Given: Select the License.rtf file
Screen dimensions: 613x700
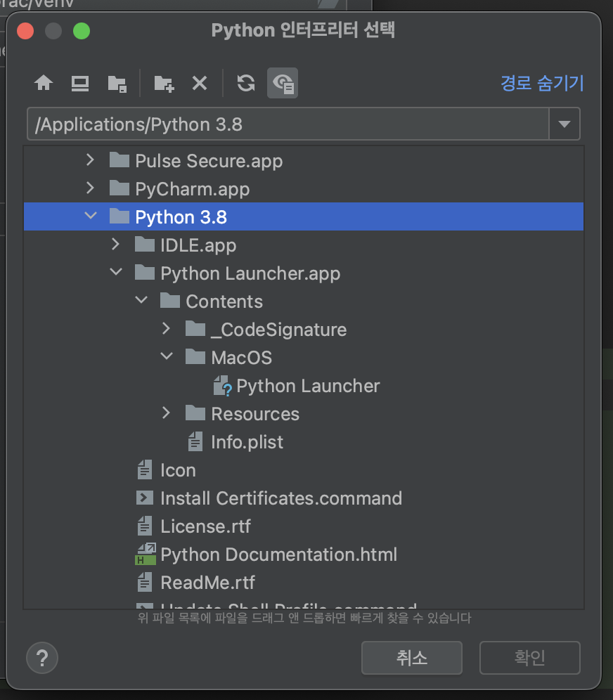Looking at the screenshot, I should point(304,526).
